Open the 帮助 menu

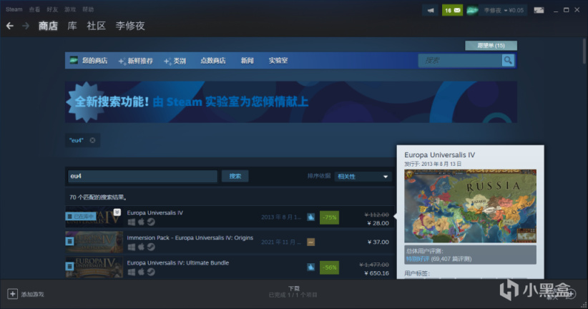(88, 9)
